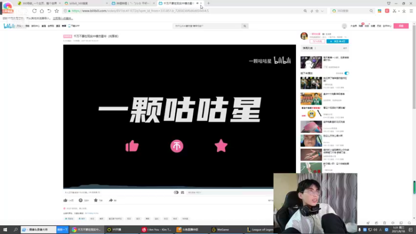Open 大会员 in the bilibili header
This screenshot has width=416, height=234.
pos(354,26)
